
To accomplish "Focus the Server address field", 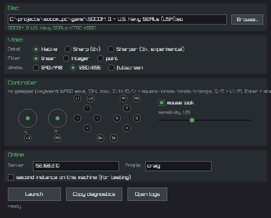I will [x=76, y=166].
